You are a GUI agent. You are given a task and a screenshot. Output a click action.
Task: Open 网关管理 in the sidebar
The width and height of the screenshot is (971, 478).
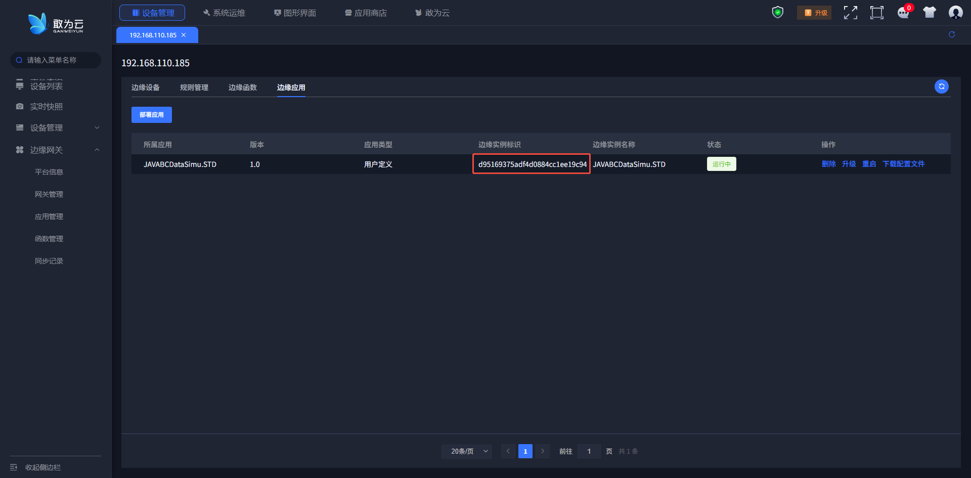pos(49,194)
